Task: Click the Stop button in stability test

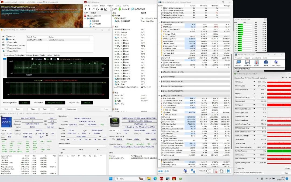Action: [x=18, y=109]
